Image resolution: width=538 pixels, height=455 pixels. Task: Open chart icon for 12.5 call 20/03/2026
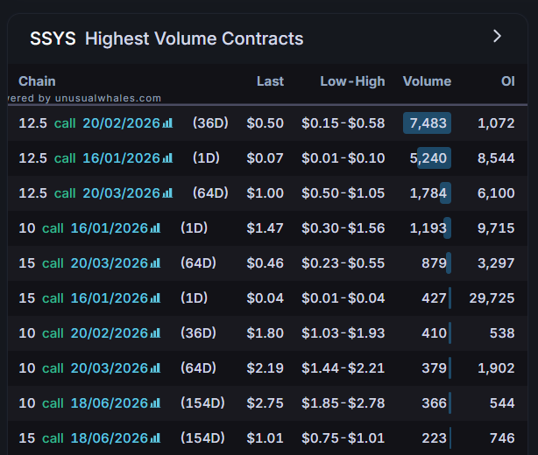pyautogui.click(x=167, y=192)
